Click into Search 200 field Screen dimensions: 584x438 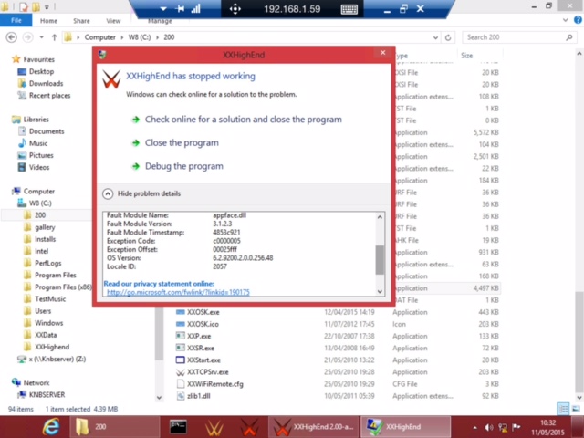point(514,37)
